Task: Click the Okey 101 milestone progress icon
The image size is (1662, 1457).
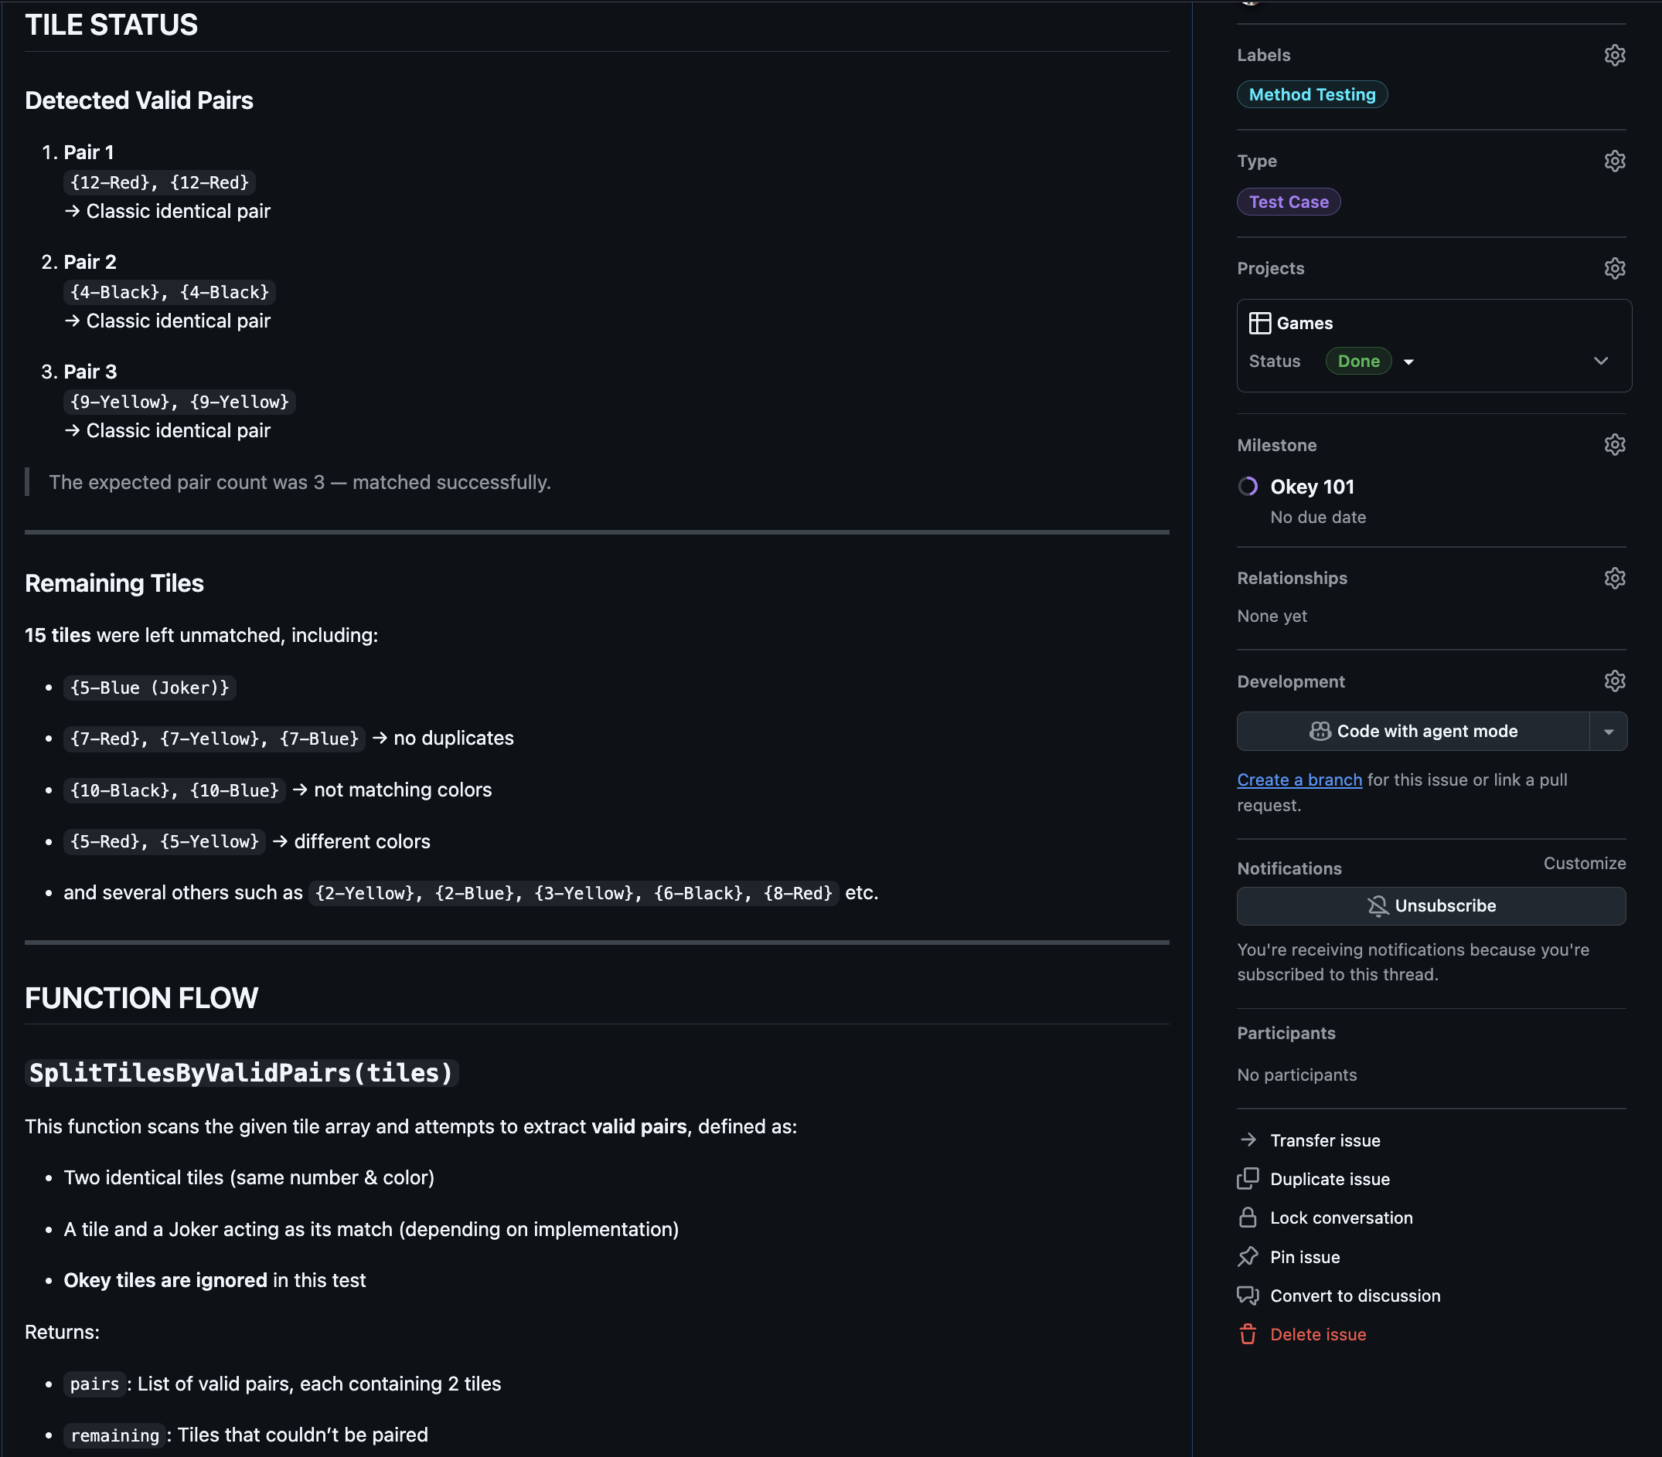Action: tap(1248, 487)
